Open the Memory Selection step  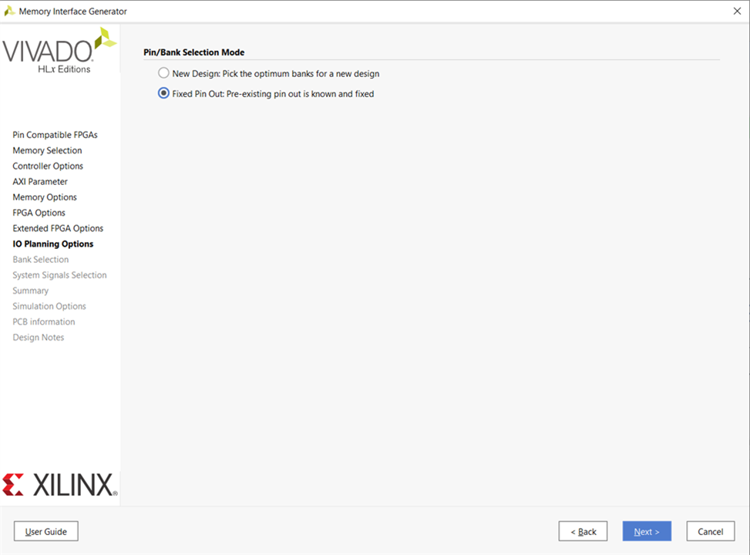click(47, 150)
